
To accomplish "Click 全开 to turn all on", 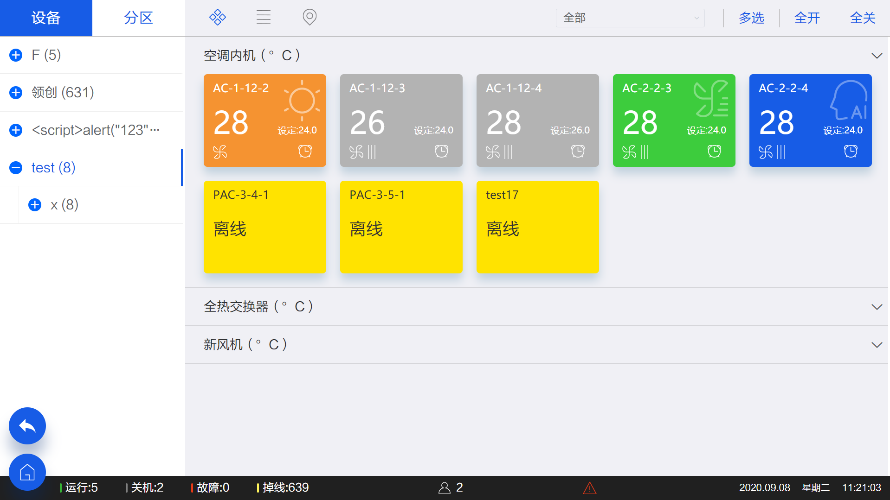I will point(807,18).
